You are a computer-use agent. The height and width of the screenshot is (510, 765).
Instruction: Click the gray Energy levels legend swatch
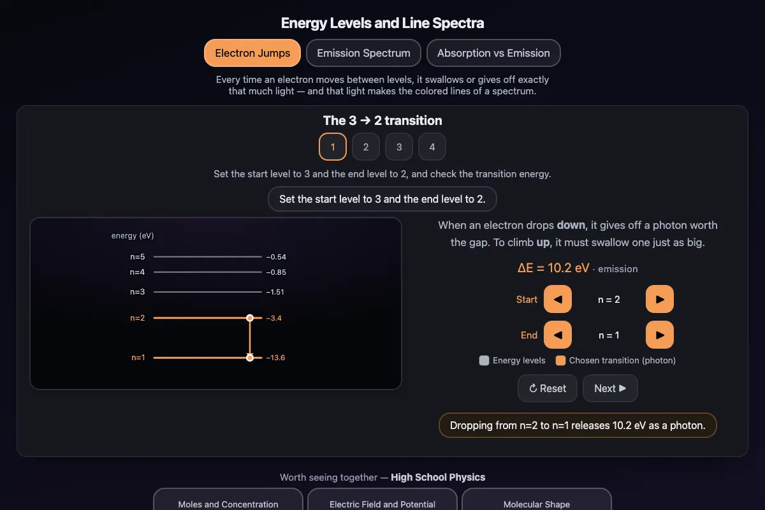pos(484,360)
